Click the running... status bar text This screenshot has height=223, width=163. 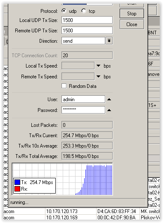[19, 202]
